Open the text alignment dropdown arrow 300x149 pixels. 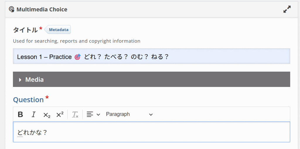click(98, 114)
